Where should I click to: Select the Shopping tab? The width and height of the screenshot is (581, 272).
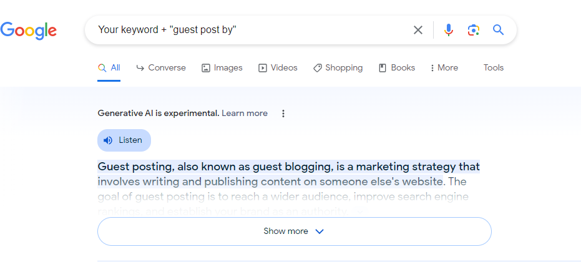pyautogui.click(x=338, y=68)
